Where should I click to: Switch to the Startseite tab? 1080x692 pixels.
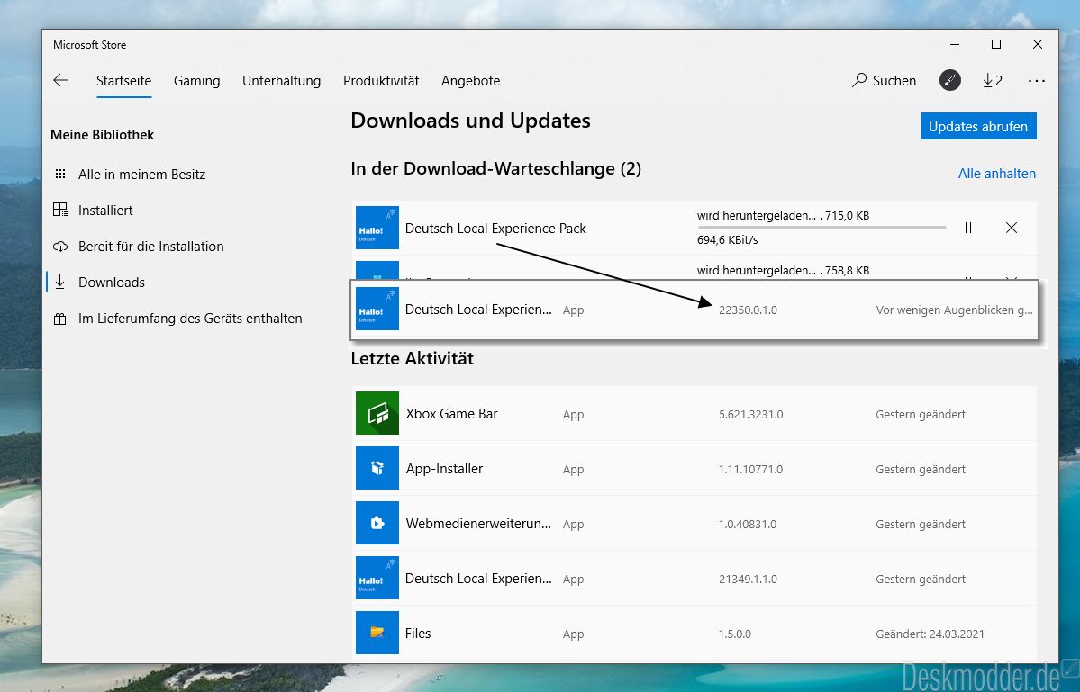coord(124,80)
